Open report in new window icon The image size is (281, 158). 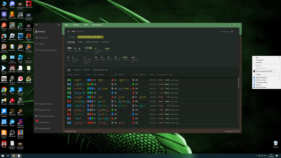(x=232, y=32)
